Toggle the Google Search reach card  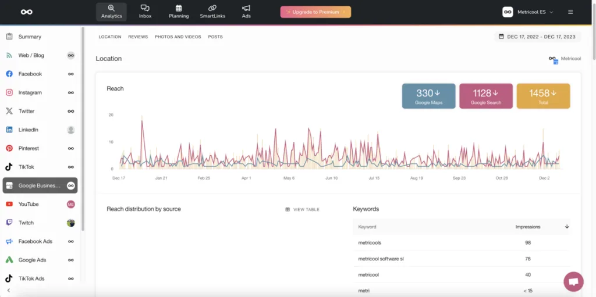(x=486, y=96)
